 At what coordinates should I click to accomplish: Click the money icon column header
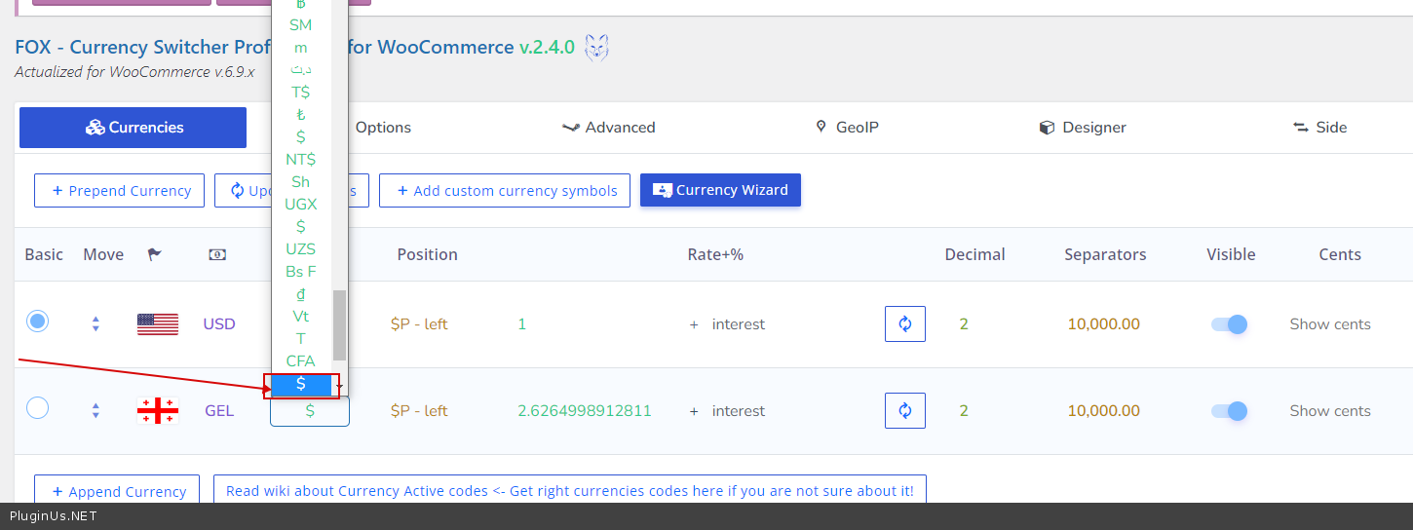click(x=217, y=255)
